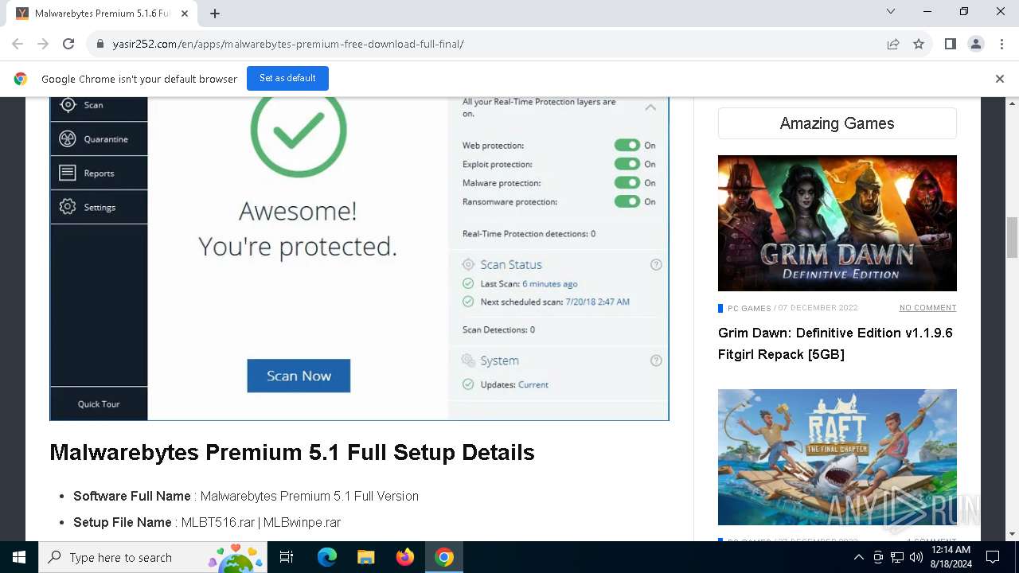Dismiss the default browser notification bar
Image resolution: width=1019 pixels, height=573 pixels.
click(x=1000, y=79)
